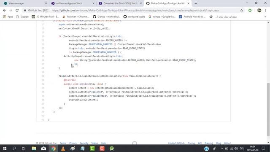
Task: Open the Help footer link
Action: tap(103, 143)
